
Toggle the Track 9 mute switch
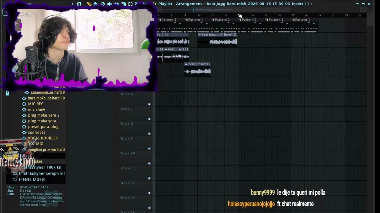pyautogui.click(x=149, y=149)
